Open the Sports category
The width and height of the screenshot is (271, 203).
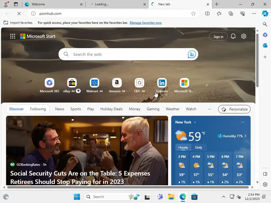(75, 109)
